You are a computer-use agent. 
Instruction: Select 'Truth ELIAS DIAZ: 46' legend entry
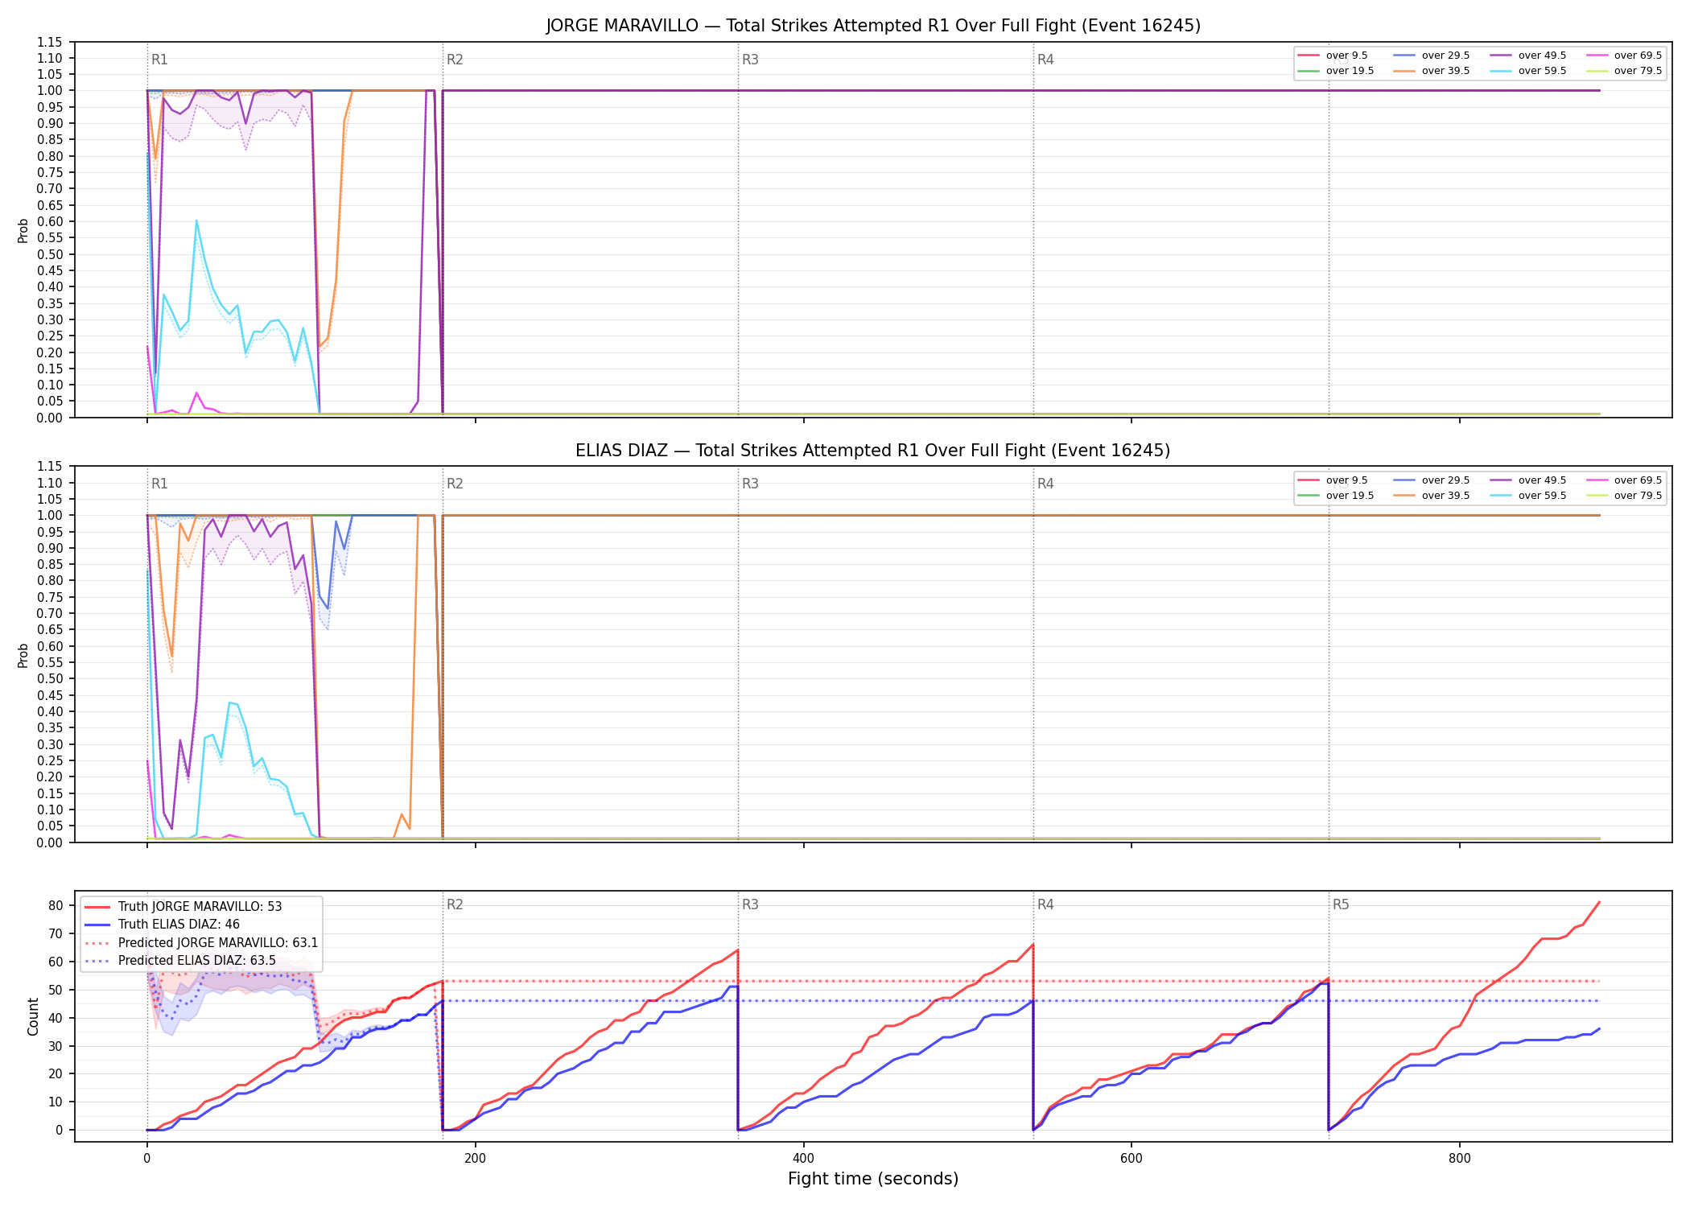pyautogui.click(x=163, y=925)
